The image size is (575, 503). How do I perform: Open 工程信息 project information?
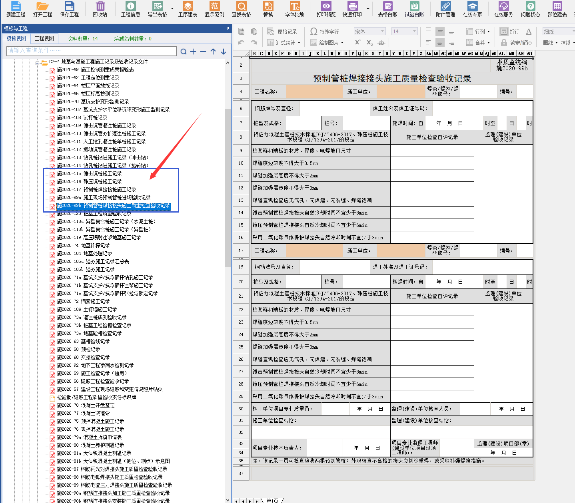tap(130, 9)
